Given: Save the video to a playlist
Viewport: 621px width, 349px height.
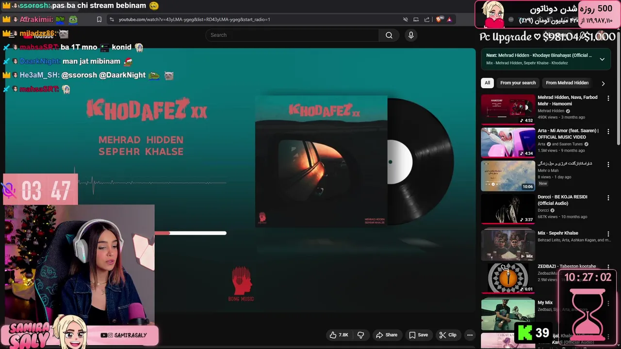Looking at the screenshot, I should pyautogui.click(x=418, y=335).
